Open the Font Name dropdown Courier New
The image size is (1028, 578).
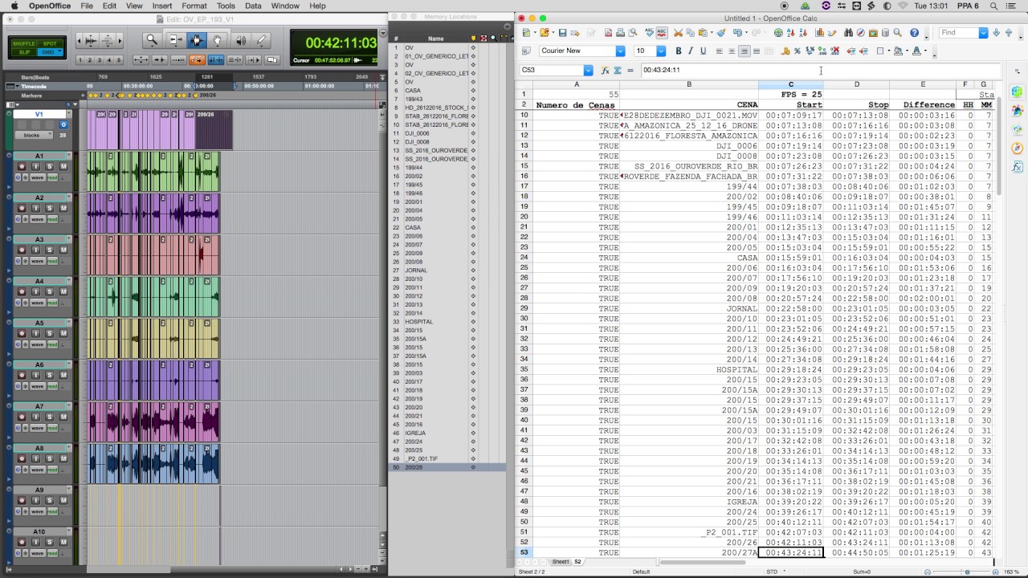point(620,51)
